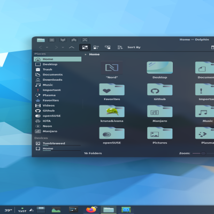Go back with the Back arrow

pyautogui.click(x=41, y=47)
